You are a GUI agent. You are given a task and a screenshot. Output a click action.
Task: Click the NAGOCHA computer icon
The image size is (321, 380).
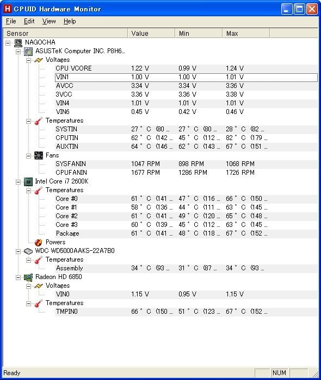18,43
